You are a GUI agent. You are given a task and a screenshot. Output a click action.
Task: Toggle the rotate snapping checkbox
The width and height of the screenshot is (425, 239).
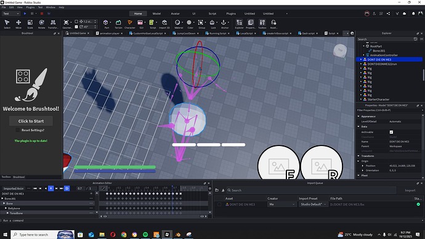[76, 27]
